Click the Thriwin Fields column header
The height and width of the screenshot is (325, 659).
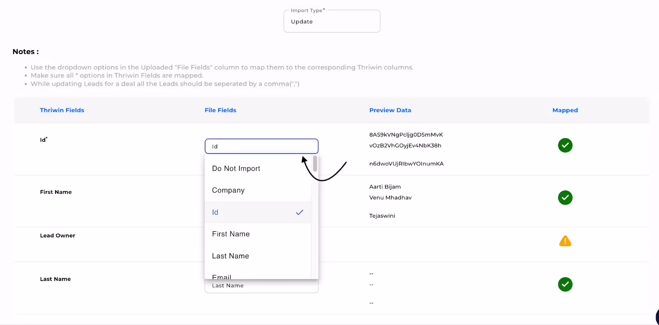[62, 110]
